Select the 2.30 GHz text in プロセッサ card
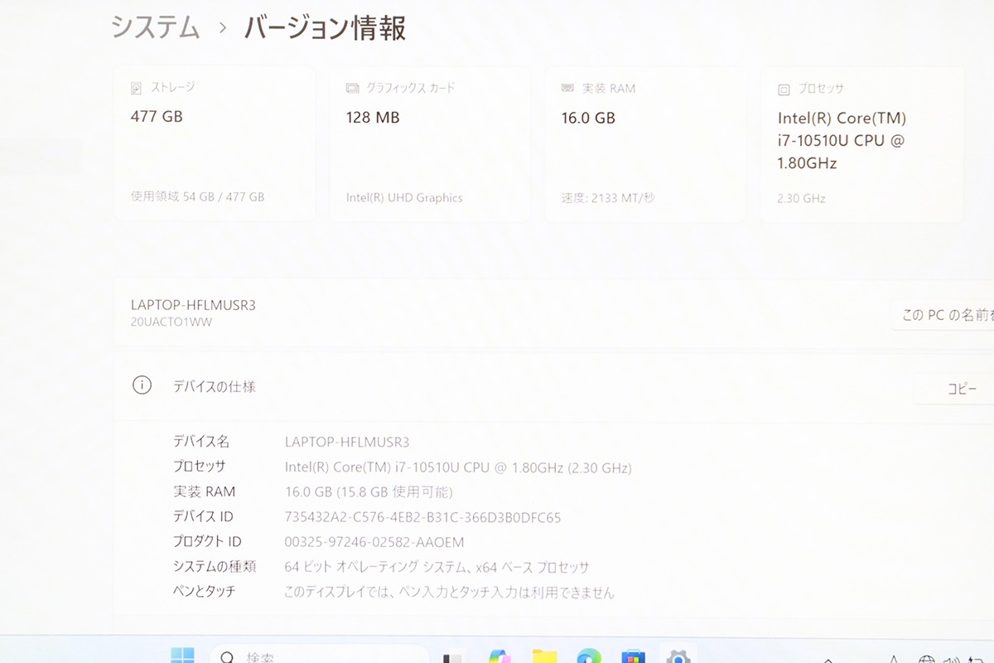This screenshot has width=994, height=663. [x=801, y=199]
